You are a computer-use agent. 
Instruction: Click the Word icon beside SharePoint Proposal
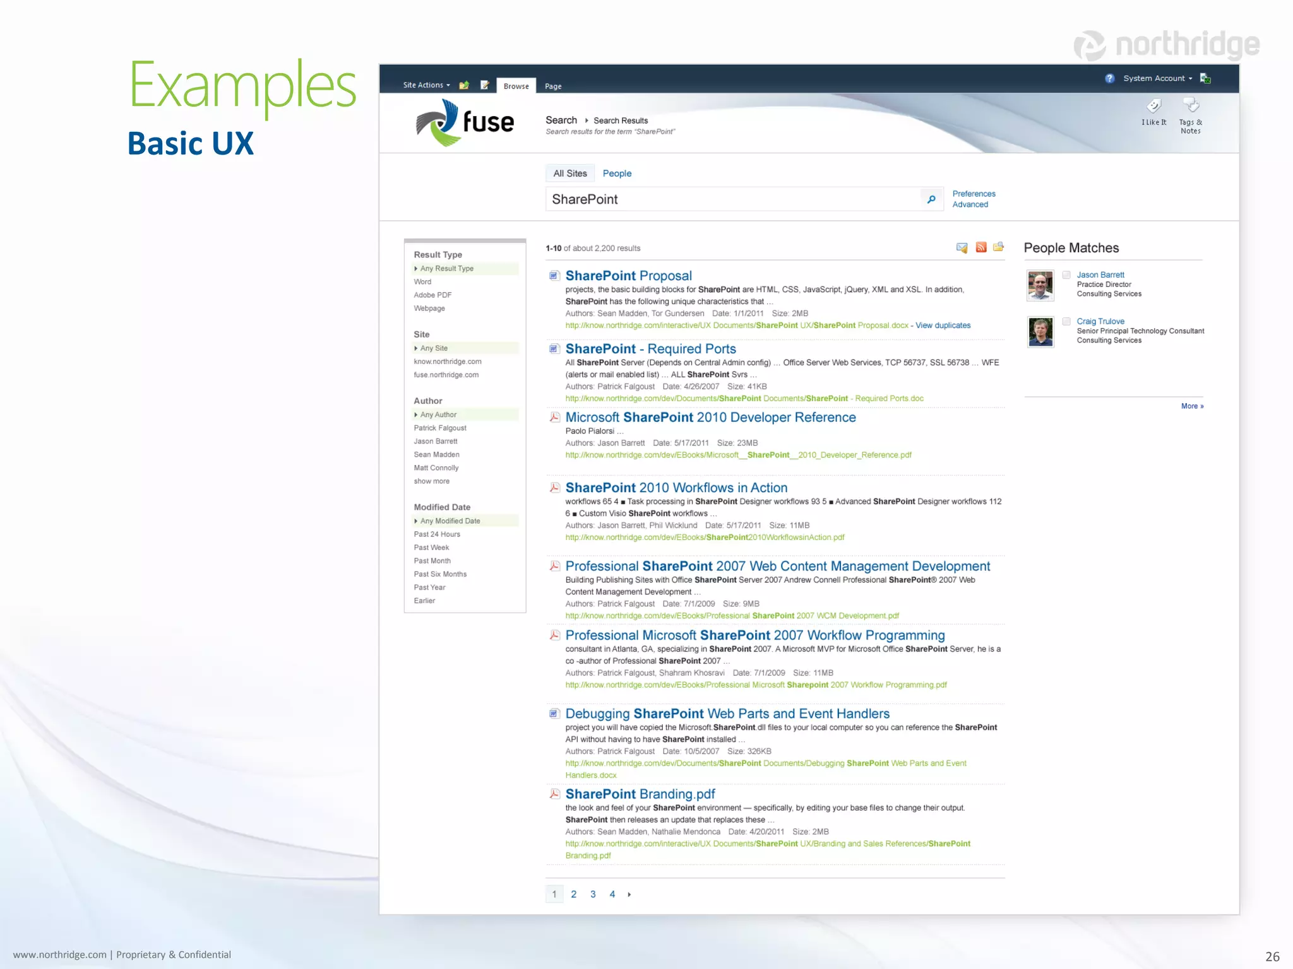pos(554,276)
